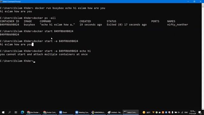The image size is (204, 115).
Task: Click the 'Exited (0) 17 seconds ago' status
Action: click(x=127, y=25)
